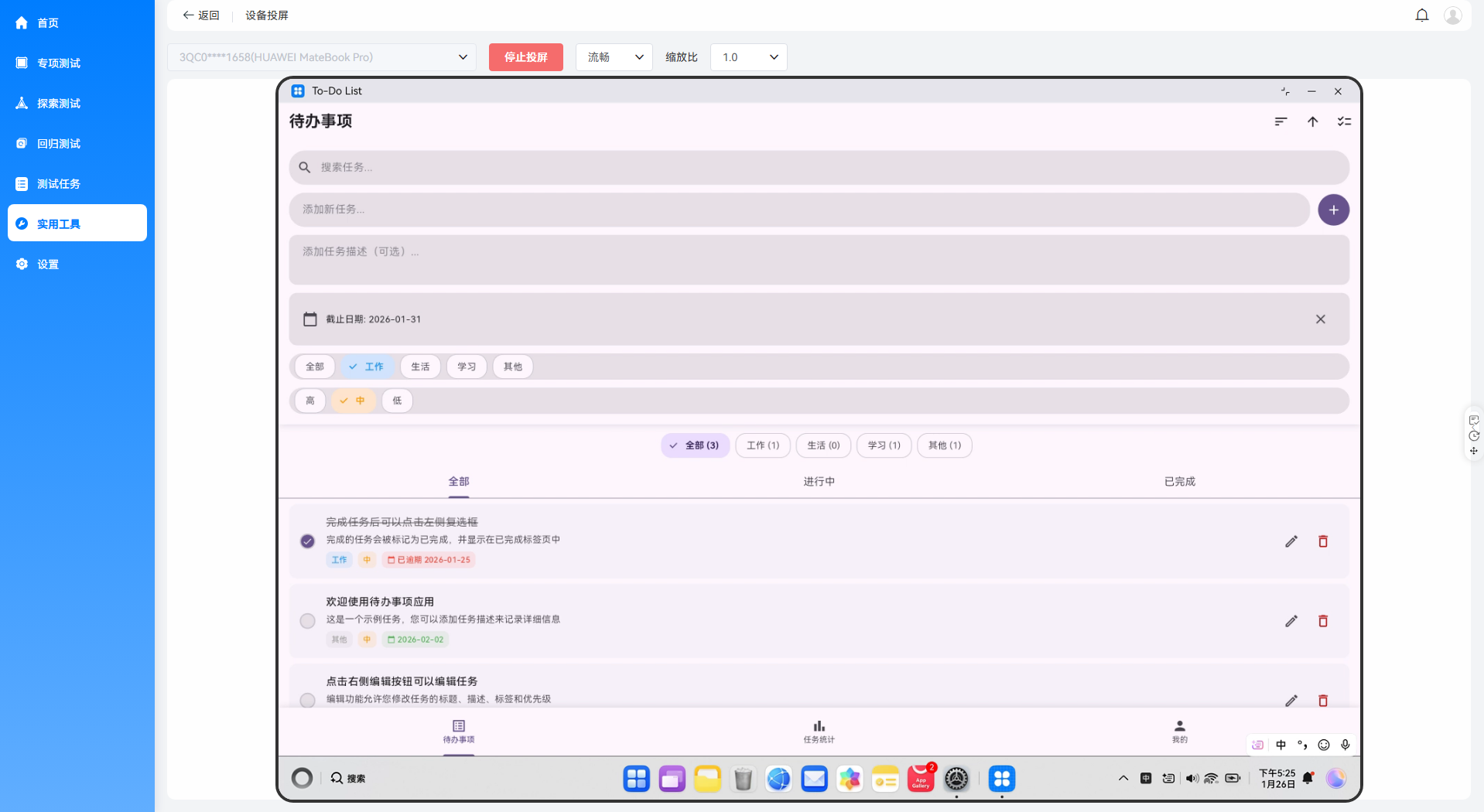
Task: Filter tasks by 生活 (0)
Action: pos(823,445)
